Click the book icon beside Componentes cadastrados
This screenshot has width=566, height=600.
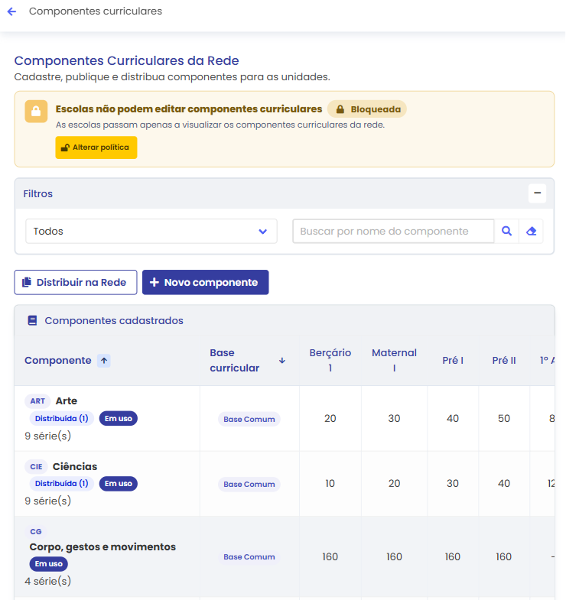[x=33, y=321]
